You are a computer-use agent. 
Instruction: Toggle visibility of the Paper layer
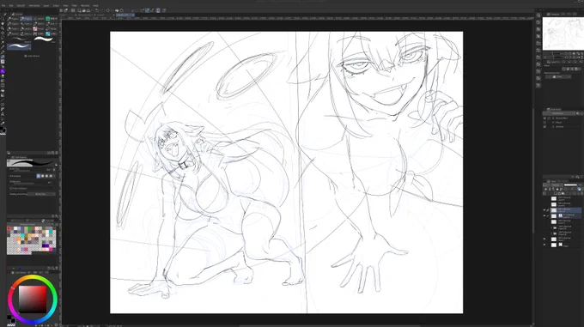tap(544, 245)
